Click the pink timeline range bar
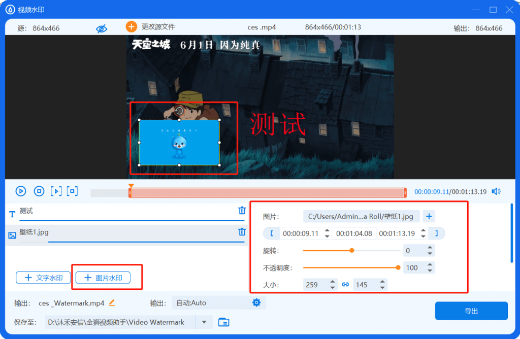The image size is (520, 339). (268, 192)
